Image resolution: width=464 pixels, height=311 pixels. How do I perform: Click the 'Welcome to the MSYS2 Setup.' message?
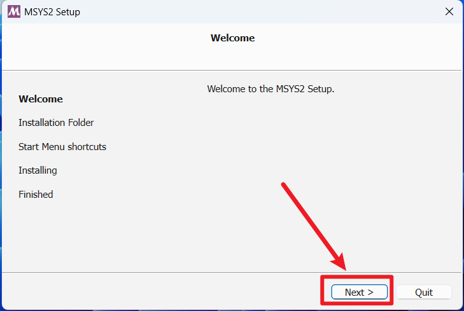coord(271,89)
